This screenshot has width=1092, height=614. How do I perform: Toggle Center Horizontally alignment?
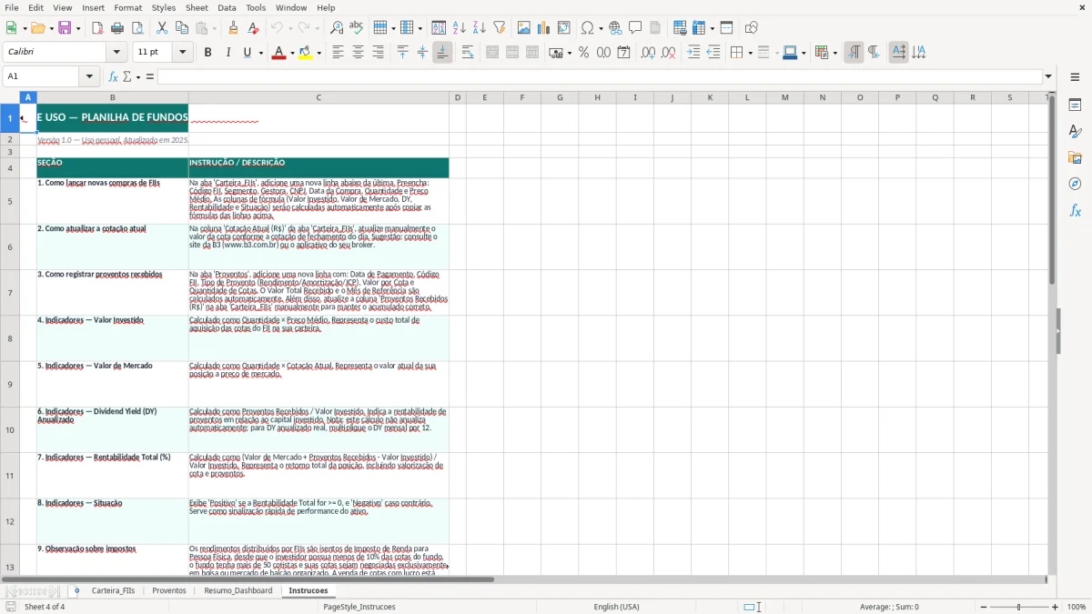[x=358, y=53]
